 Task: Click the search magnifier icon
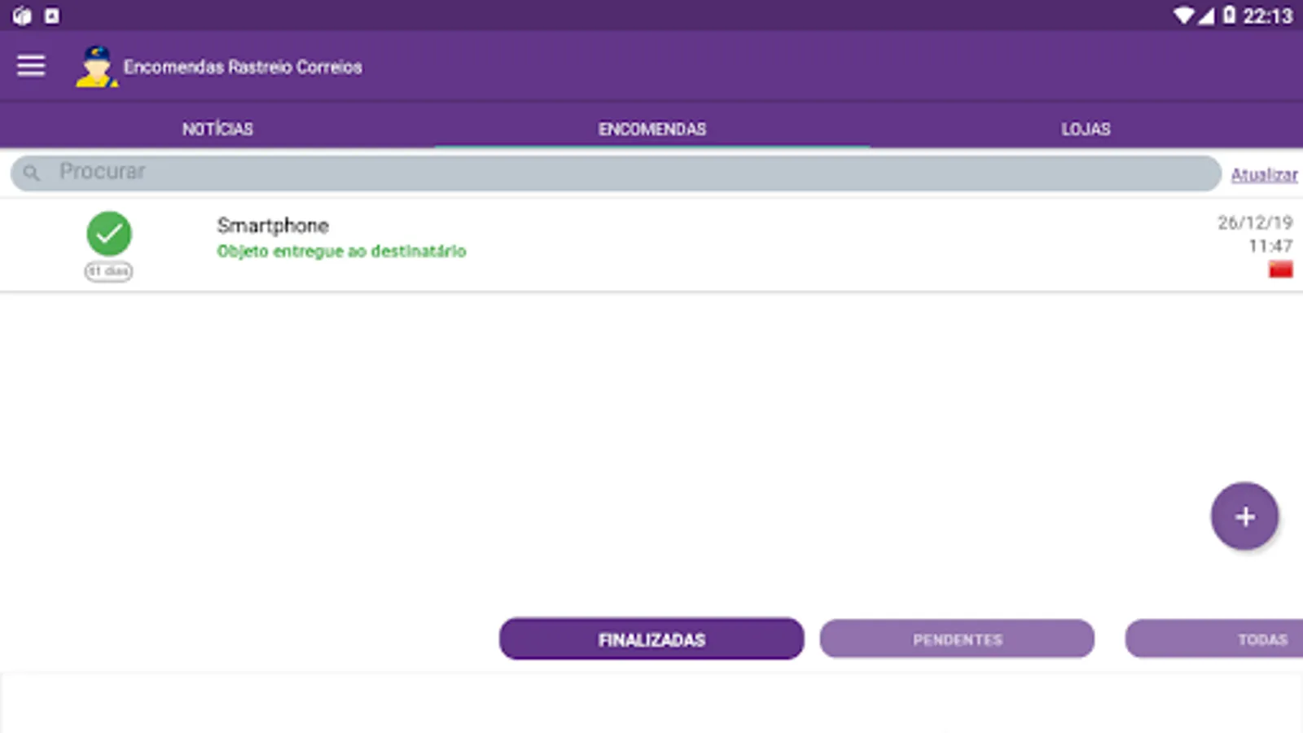tap(31, 173)
